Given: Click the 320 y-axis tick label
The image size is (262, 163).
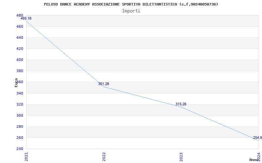Looking at the screenshot, I should (x=20, y=104).
